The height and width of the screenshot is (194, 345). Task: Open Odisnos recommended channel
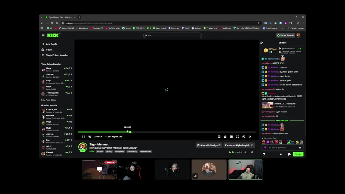tap(57, 117)
